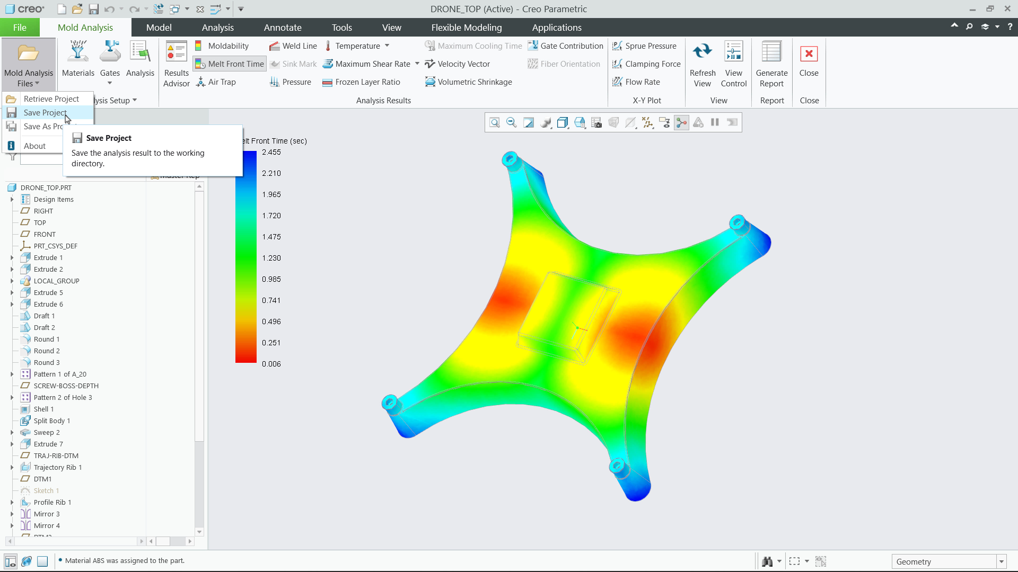Screen dimensions: 1018x572
Task: Open the display style shading icon
Action: point(563,123)
